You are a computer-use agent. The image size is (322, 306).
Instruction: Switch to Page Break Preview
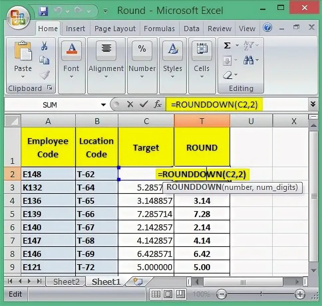[x=181, y=294]
